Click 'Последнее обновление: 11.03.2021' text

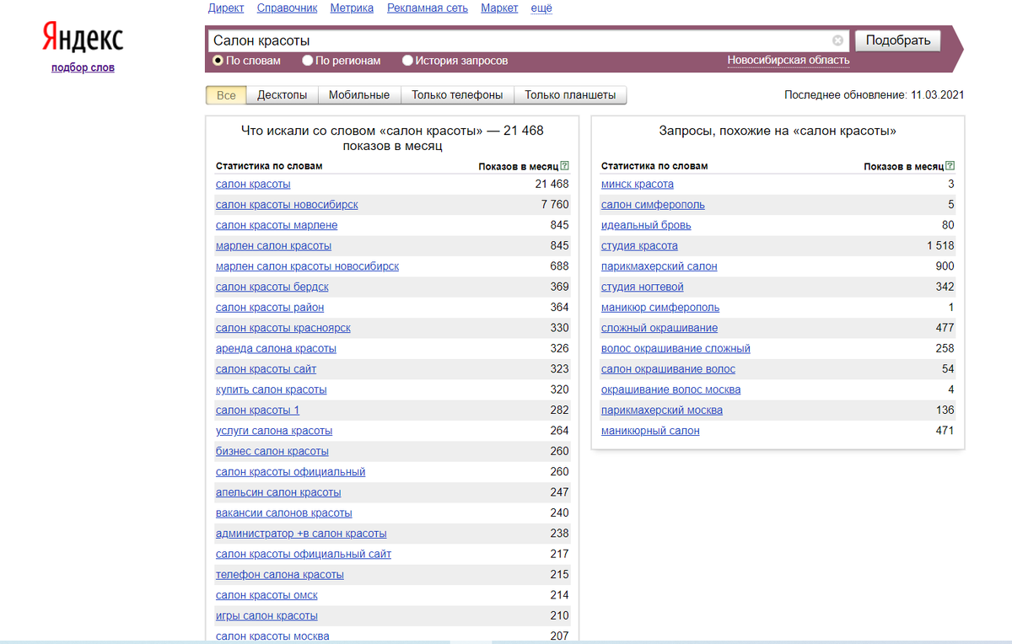(x=875, y=95)
